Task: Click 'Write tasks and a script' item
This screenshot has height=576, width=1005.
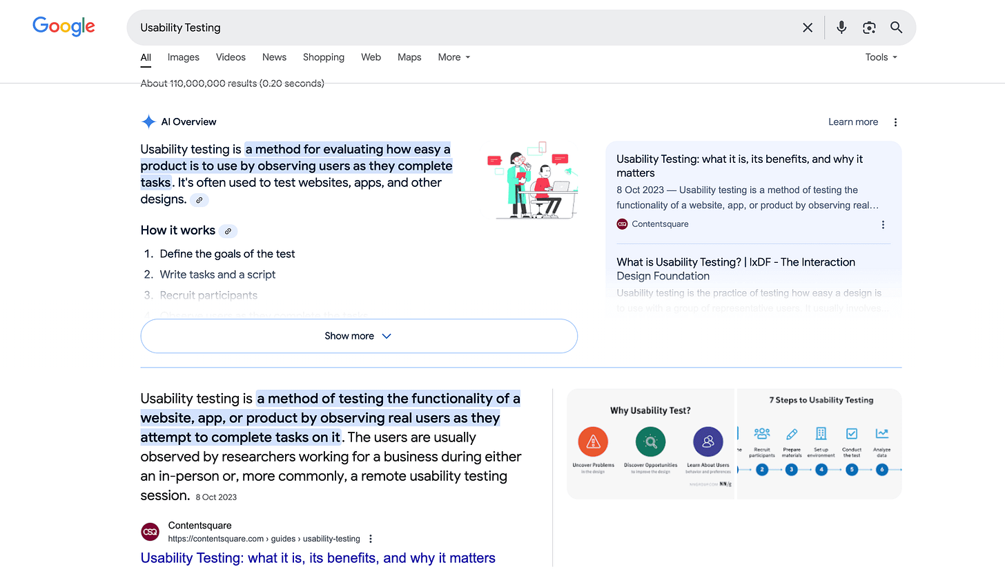Action: pyautogui.click(x=217, y=275)
